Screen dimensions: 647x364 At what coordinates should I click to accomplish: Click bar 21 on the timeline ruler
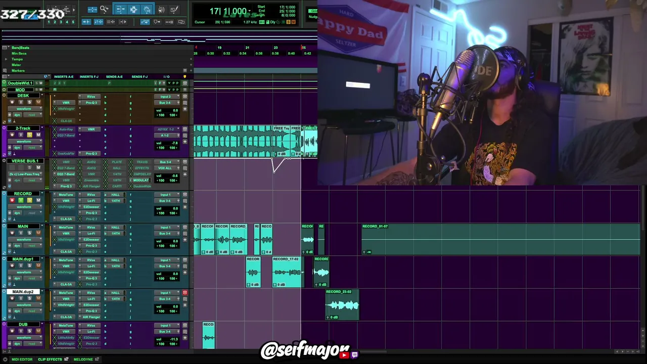(247, 48)
